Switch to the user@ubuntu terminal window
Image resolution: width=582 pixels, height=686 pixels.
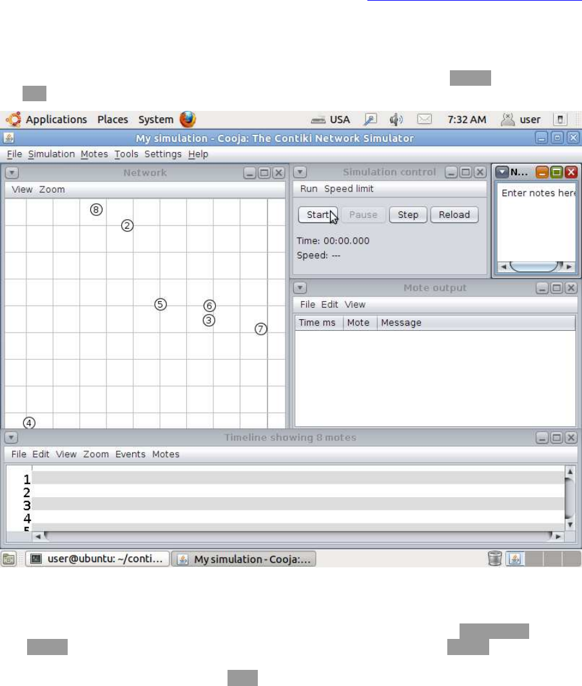pos(97,559)
